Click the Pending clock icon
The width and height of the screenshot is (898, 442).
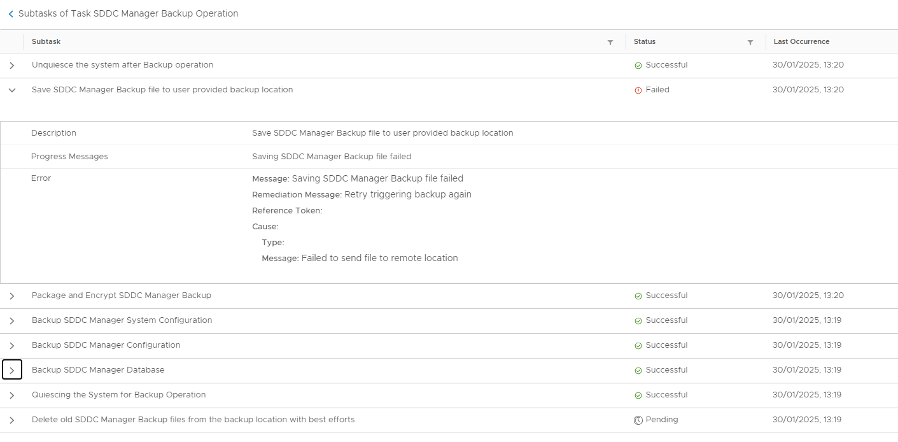638,420
